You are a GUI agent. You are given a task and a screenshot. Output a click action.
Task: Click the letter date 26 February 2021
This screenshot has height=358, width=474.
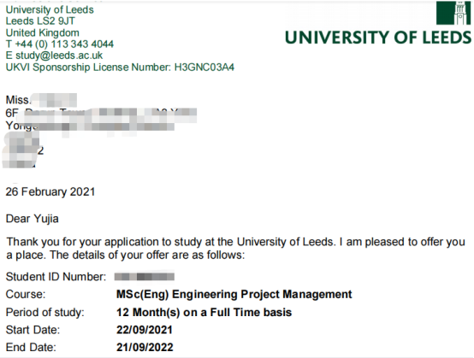click(50, 192)
